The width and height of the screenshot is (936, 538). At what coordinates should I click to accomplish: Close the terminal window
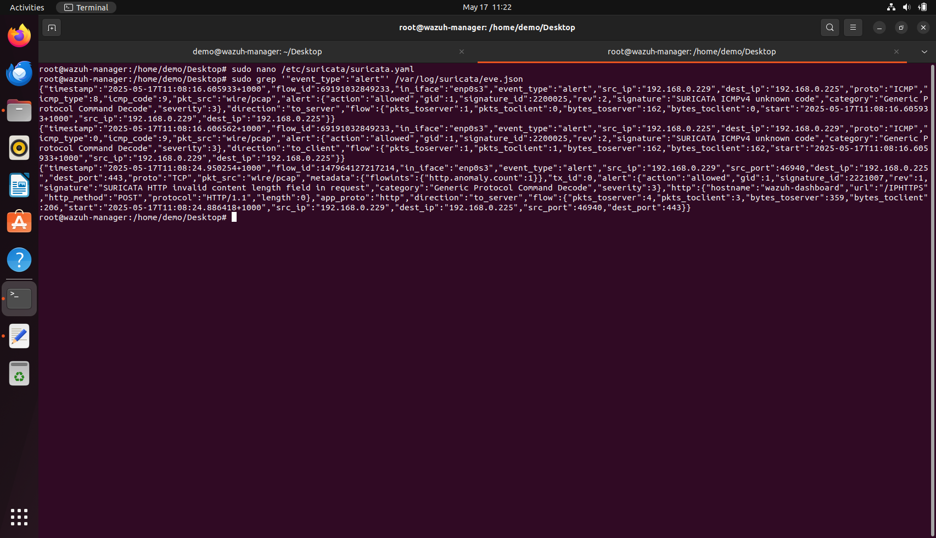[923, 27]
